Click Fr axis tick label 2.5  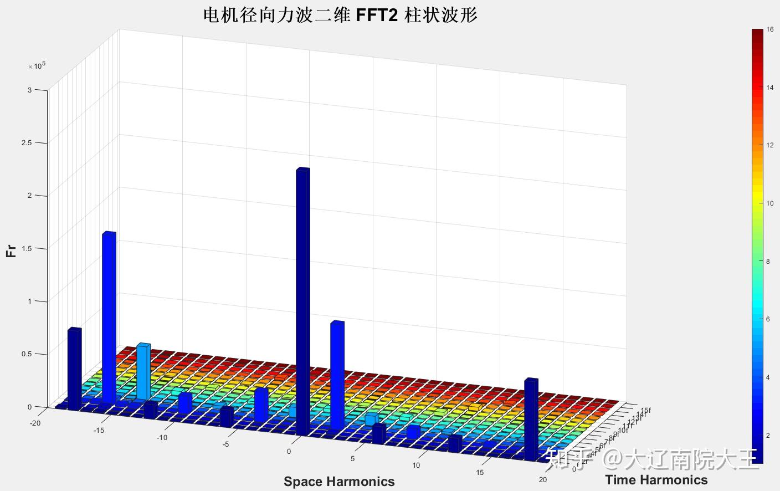pyautogui.click(x=27, y=143)
